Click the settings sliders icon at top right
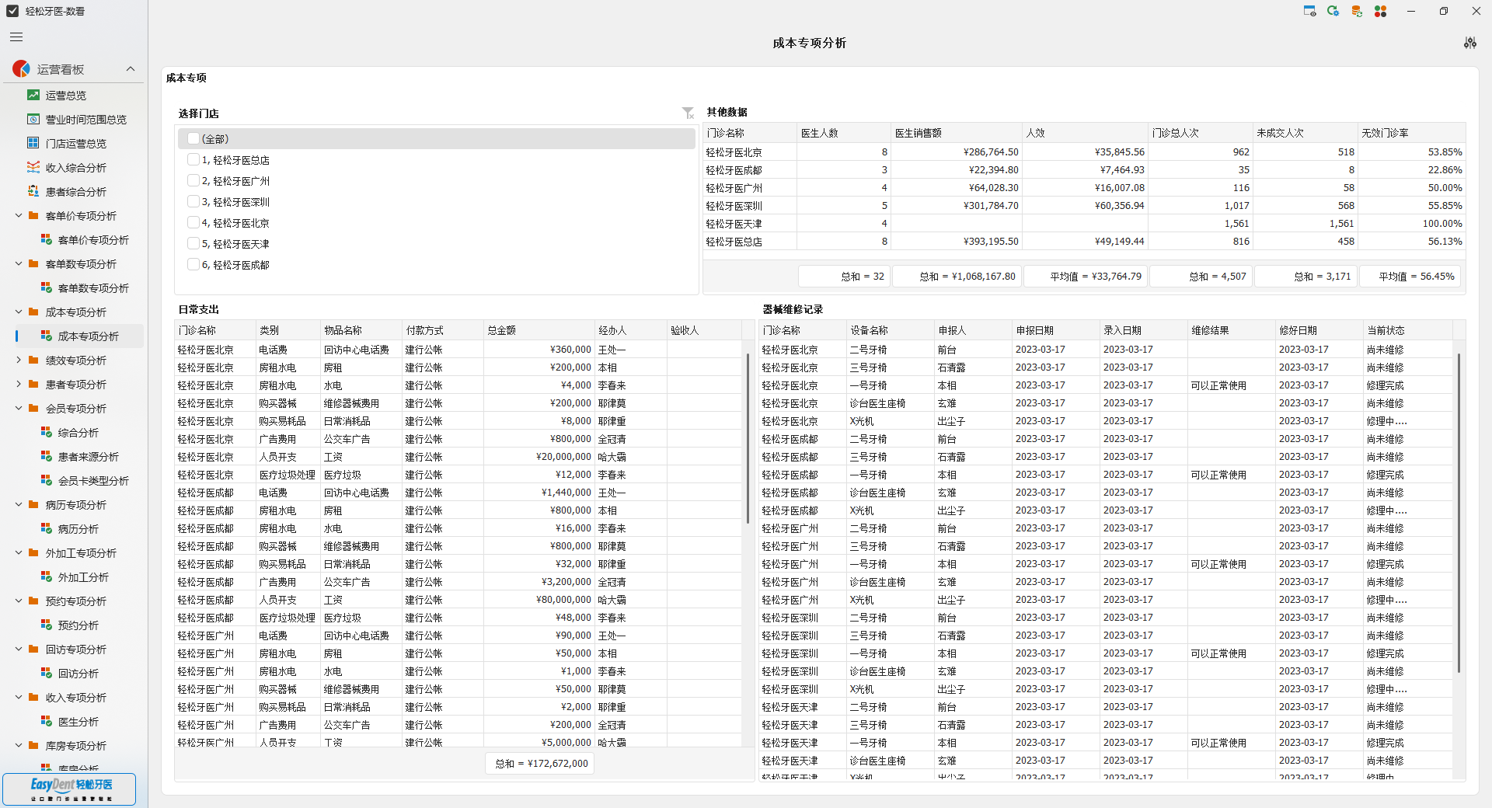 coord(1469,43)
